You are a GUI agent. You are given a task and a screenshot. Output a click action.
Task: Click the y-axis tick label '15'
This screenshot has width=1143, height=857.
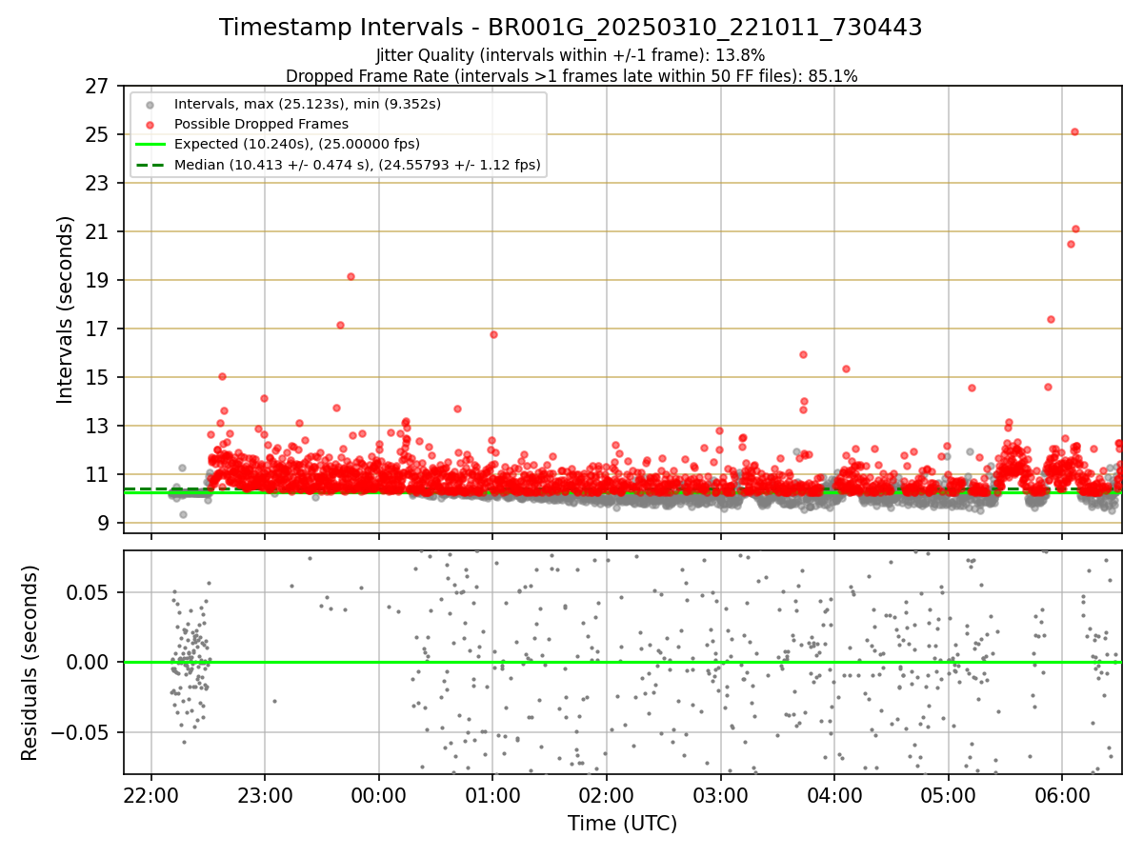98,378
